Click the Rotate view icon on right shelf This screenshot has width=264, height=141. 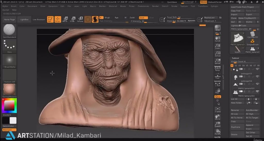[218, 132]
